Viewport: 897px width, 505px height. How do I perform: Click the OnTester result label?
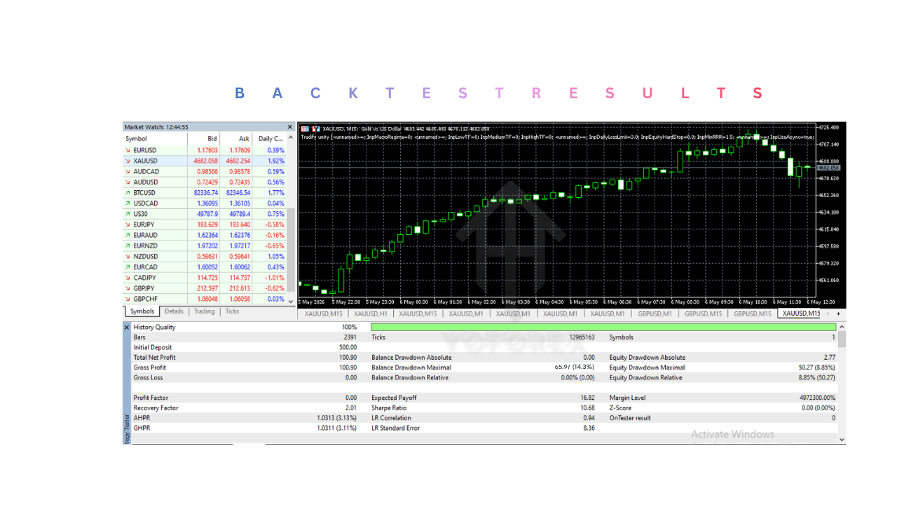tap(630, 418)
